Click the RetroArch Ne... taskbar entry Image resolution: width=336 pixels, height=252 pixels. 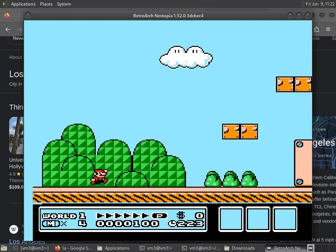[x=286, y=248]
